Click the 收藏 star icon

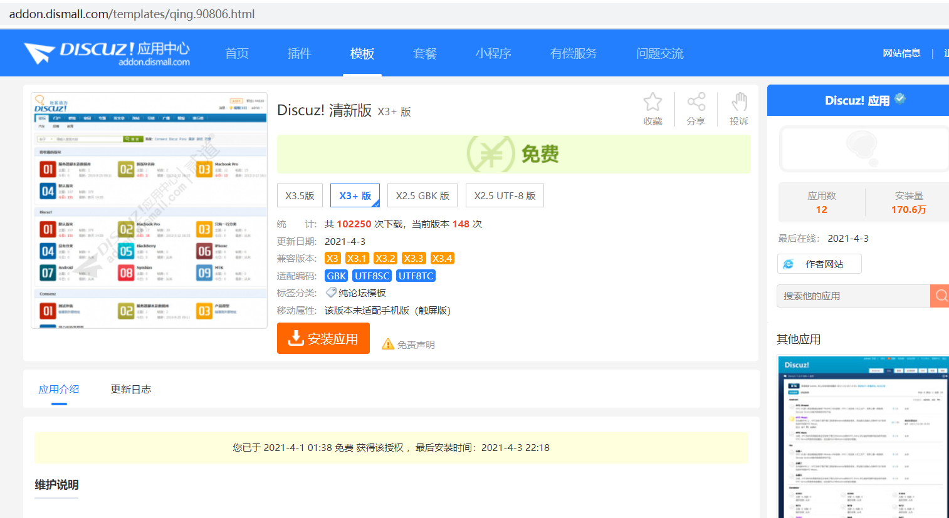[x=653, y=101]
